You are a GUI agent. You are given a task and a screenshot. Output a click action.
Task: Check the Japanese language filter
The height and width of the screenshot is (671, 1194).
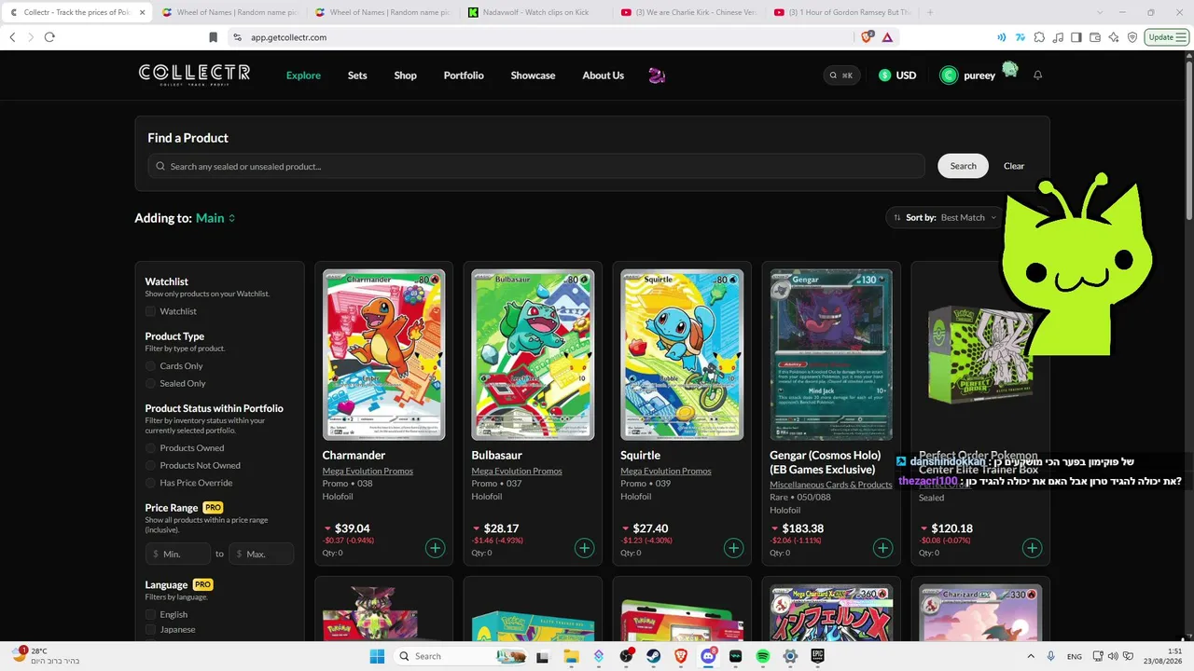click(150, 629)
